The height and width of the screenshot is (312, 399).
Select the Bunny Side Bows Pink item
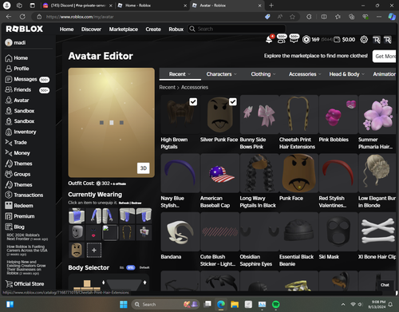click(259, 114)
